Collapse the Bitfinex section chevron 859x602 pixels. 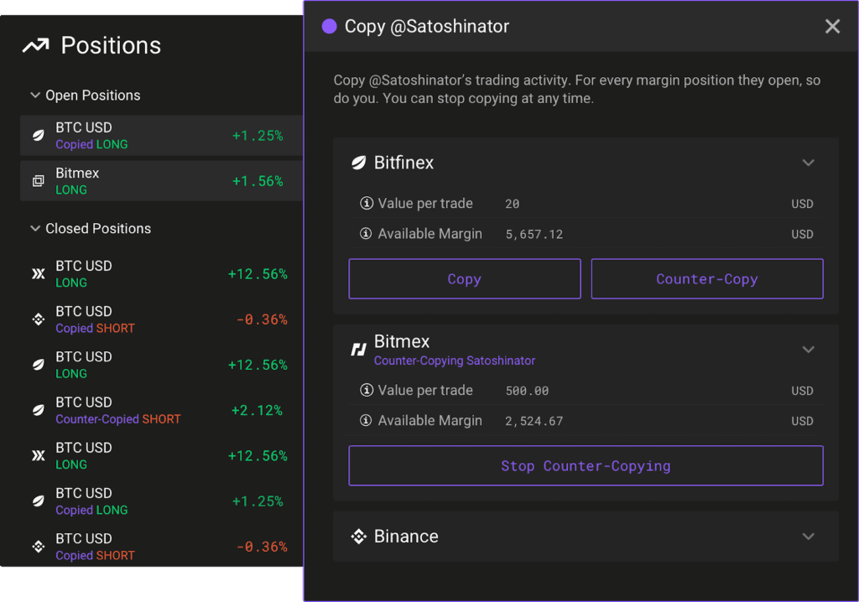(x=808, y=163)
